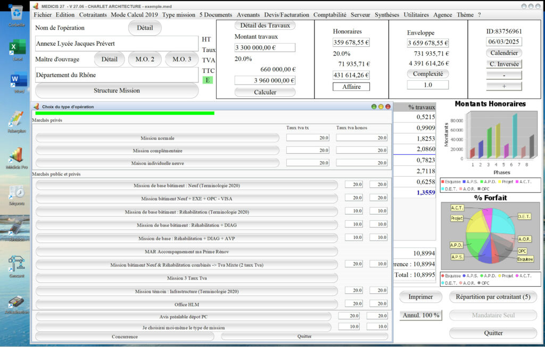
Task: Select Mission bâtiment Neuf + EXE + OPC - VISA
Action: pos(187,199)
